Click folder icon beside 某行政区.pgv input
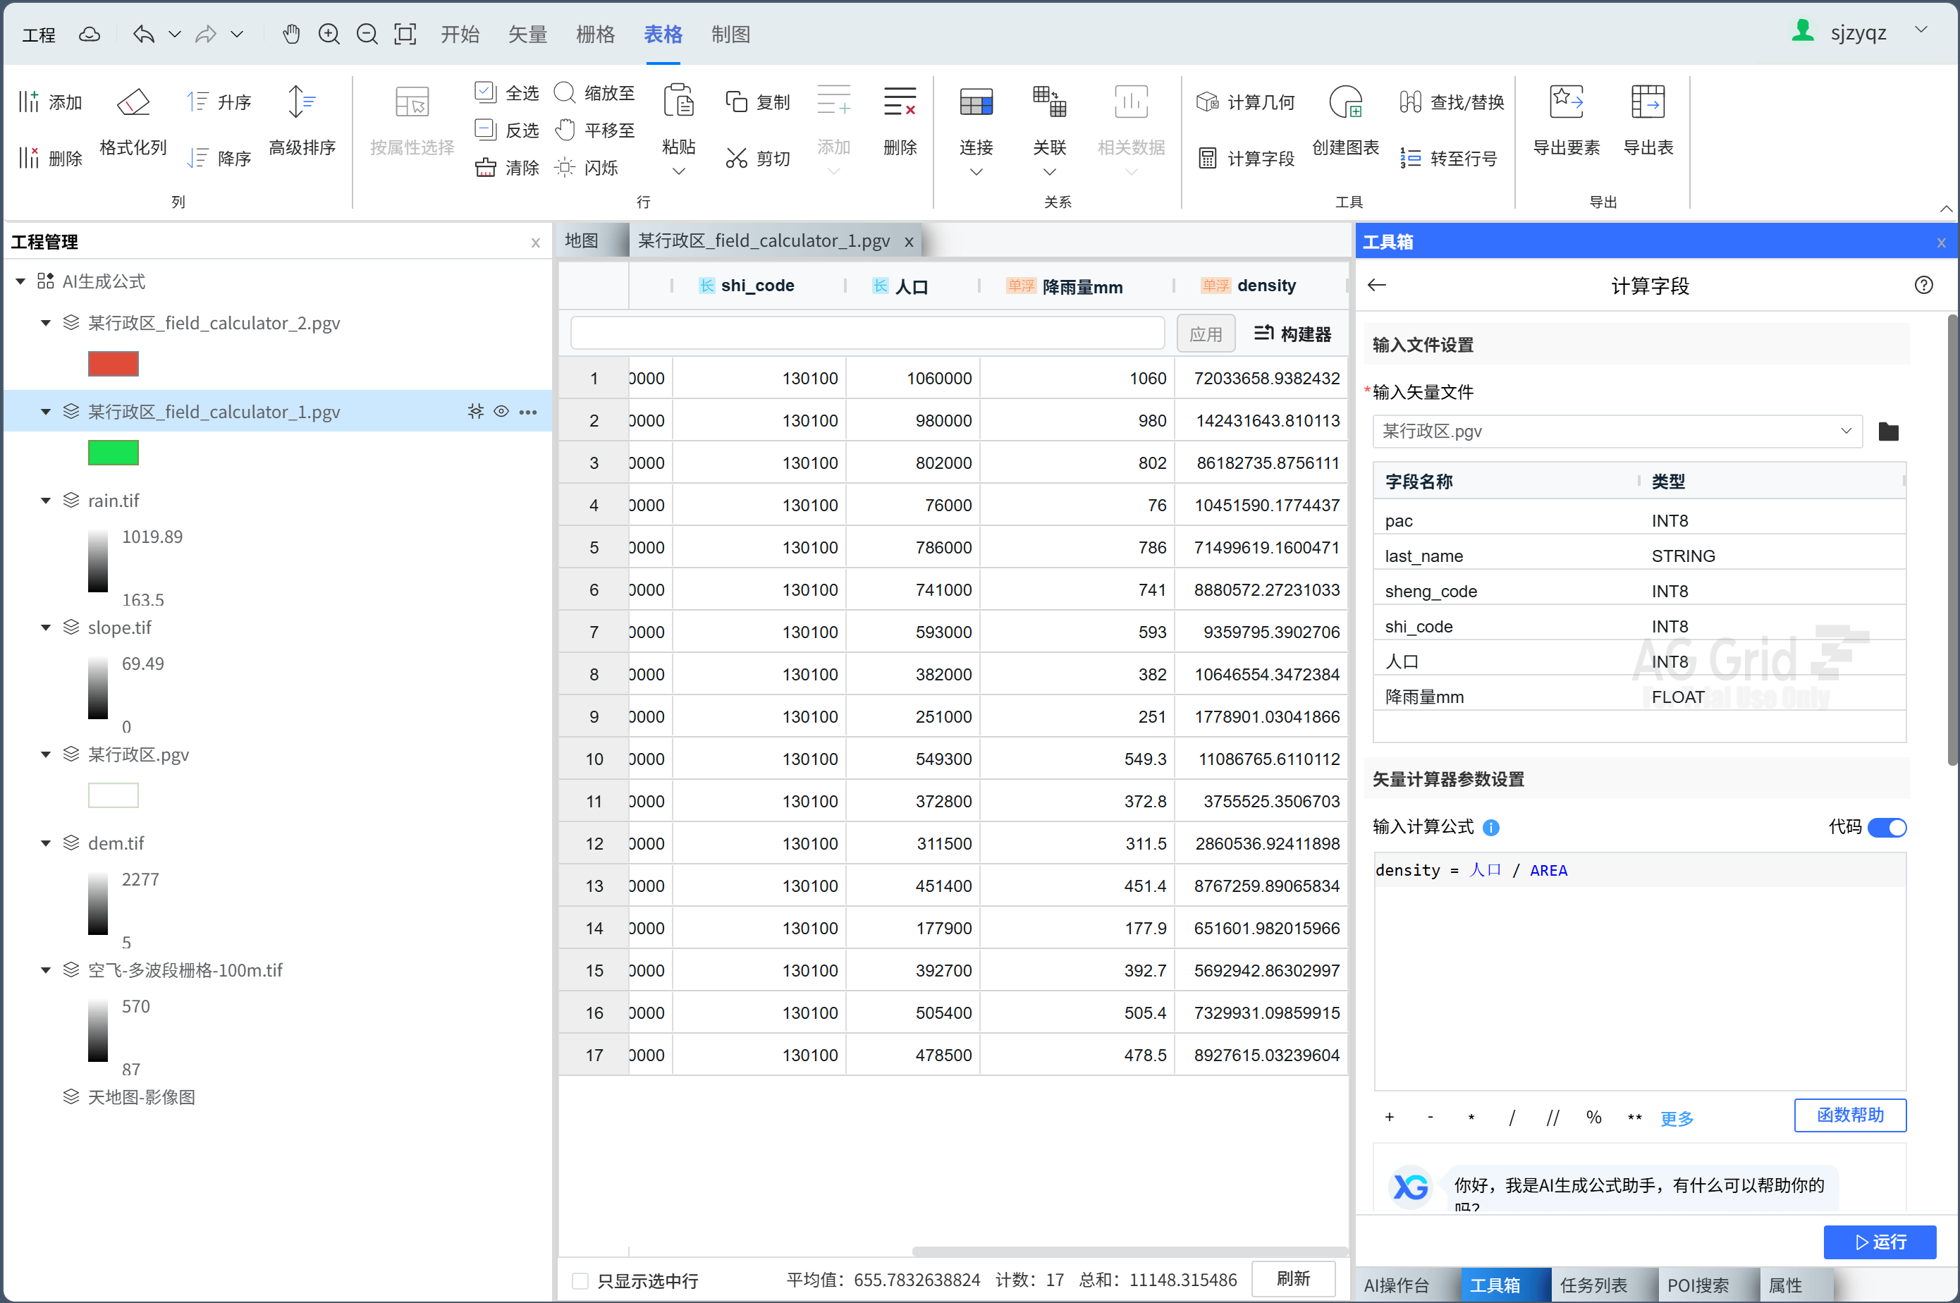1960x1303 pixels. click(x=1887, y=432)
